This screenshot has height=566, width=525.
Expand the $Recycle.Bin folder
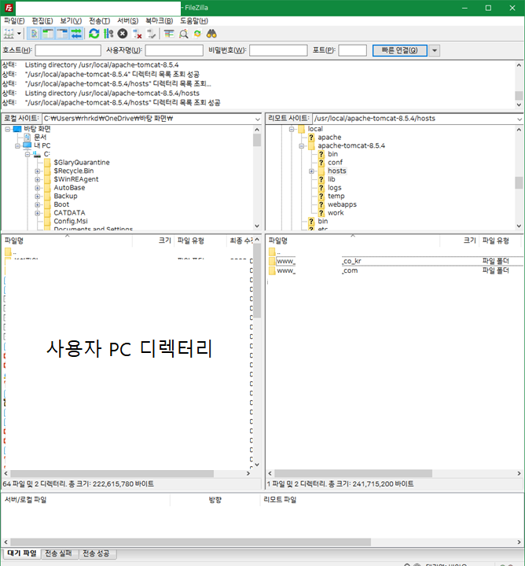[x=38, y=171]
